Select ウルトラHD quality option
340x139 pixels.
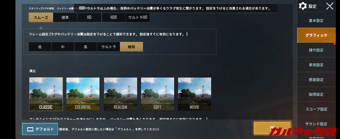tap(138, 18)
